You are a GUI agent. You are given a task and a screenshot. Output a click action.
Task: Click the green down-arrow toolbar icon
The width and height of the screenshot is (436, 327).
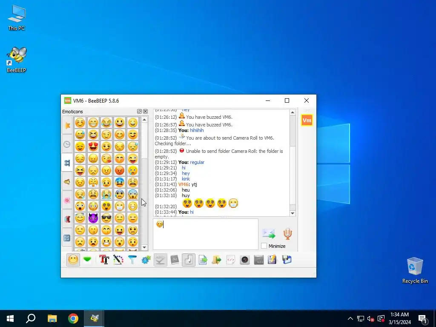tap(87, 260)
